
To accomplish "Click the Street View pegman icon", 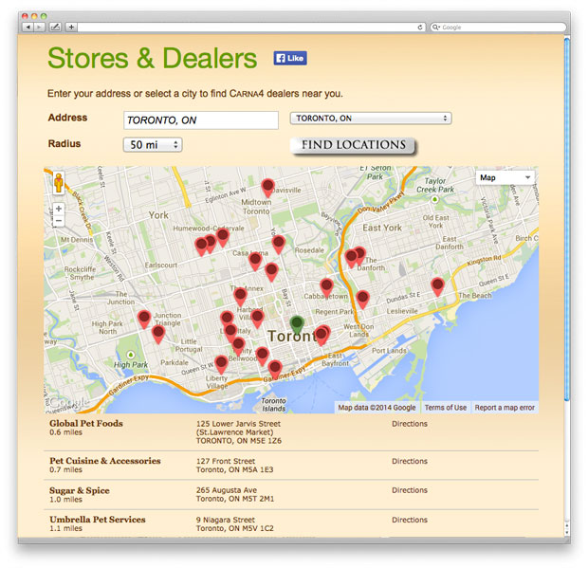I will pos(59,183).
